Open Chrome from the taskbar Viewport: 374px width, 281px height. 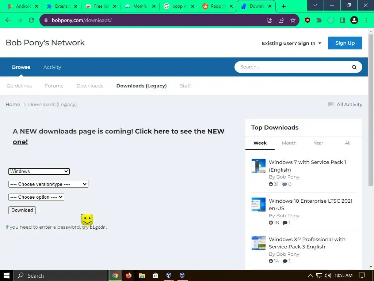pos(115,276)
